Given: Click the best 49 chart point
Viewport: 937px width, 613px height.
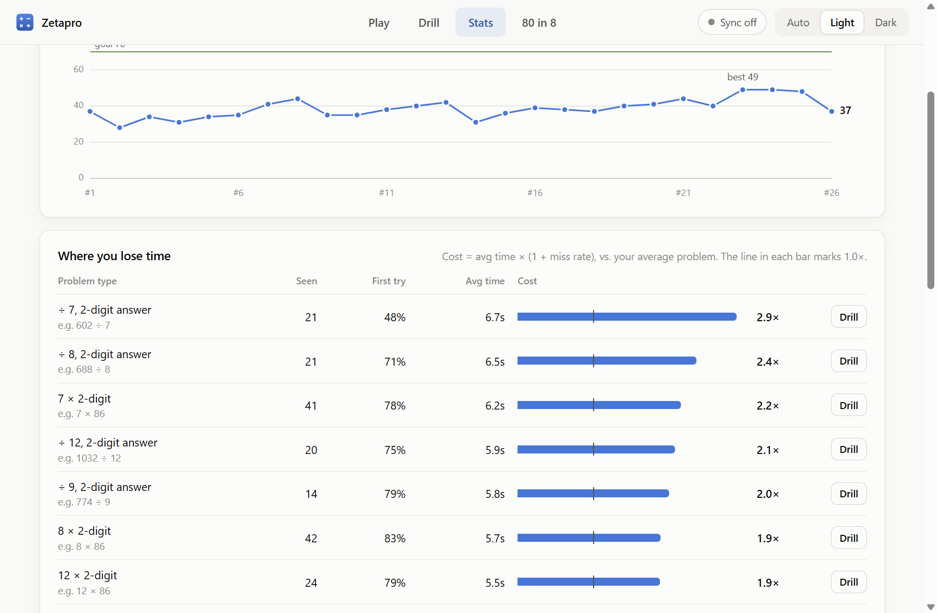Looking at the screenshot, I should (x=743, y=90).
